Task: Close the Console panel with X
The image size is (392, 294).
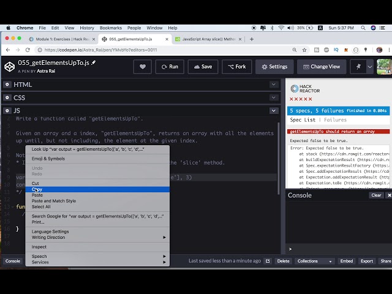Action: tap(389, 195)
